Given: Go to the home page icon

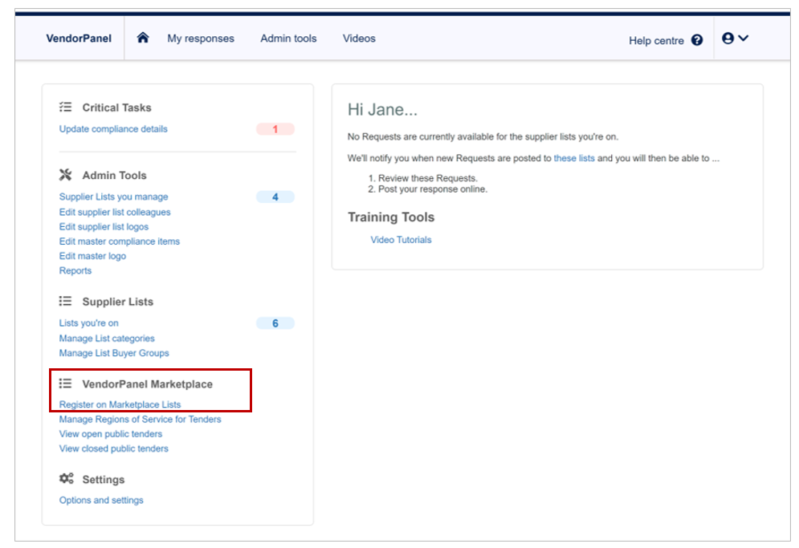Looking at the screenshot, I should 143,38.
